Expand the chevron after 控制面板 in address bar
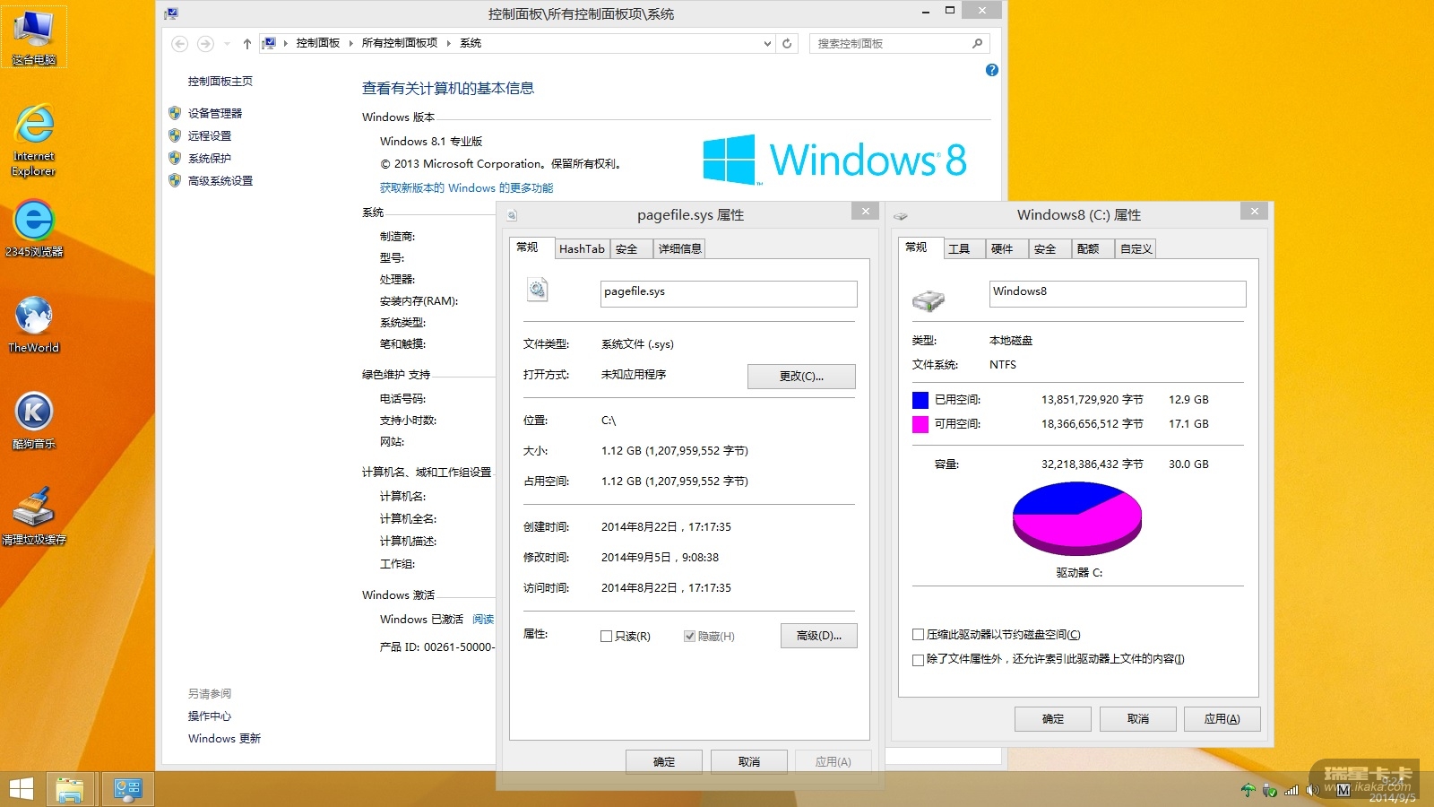 coord(351,43)
